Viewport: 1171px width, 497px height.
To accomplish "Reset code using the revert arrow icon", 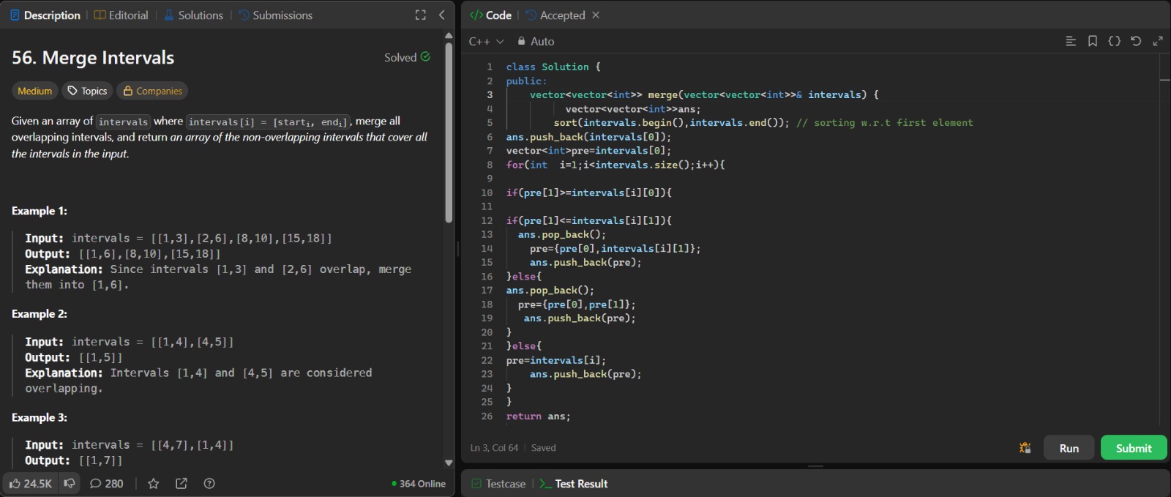I will tap(1136, 41).
